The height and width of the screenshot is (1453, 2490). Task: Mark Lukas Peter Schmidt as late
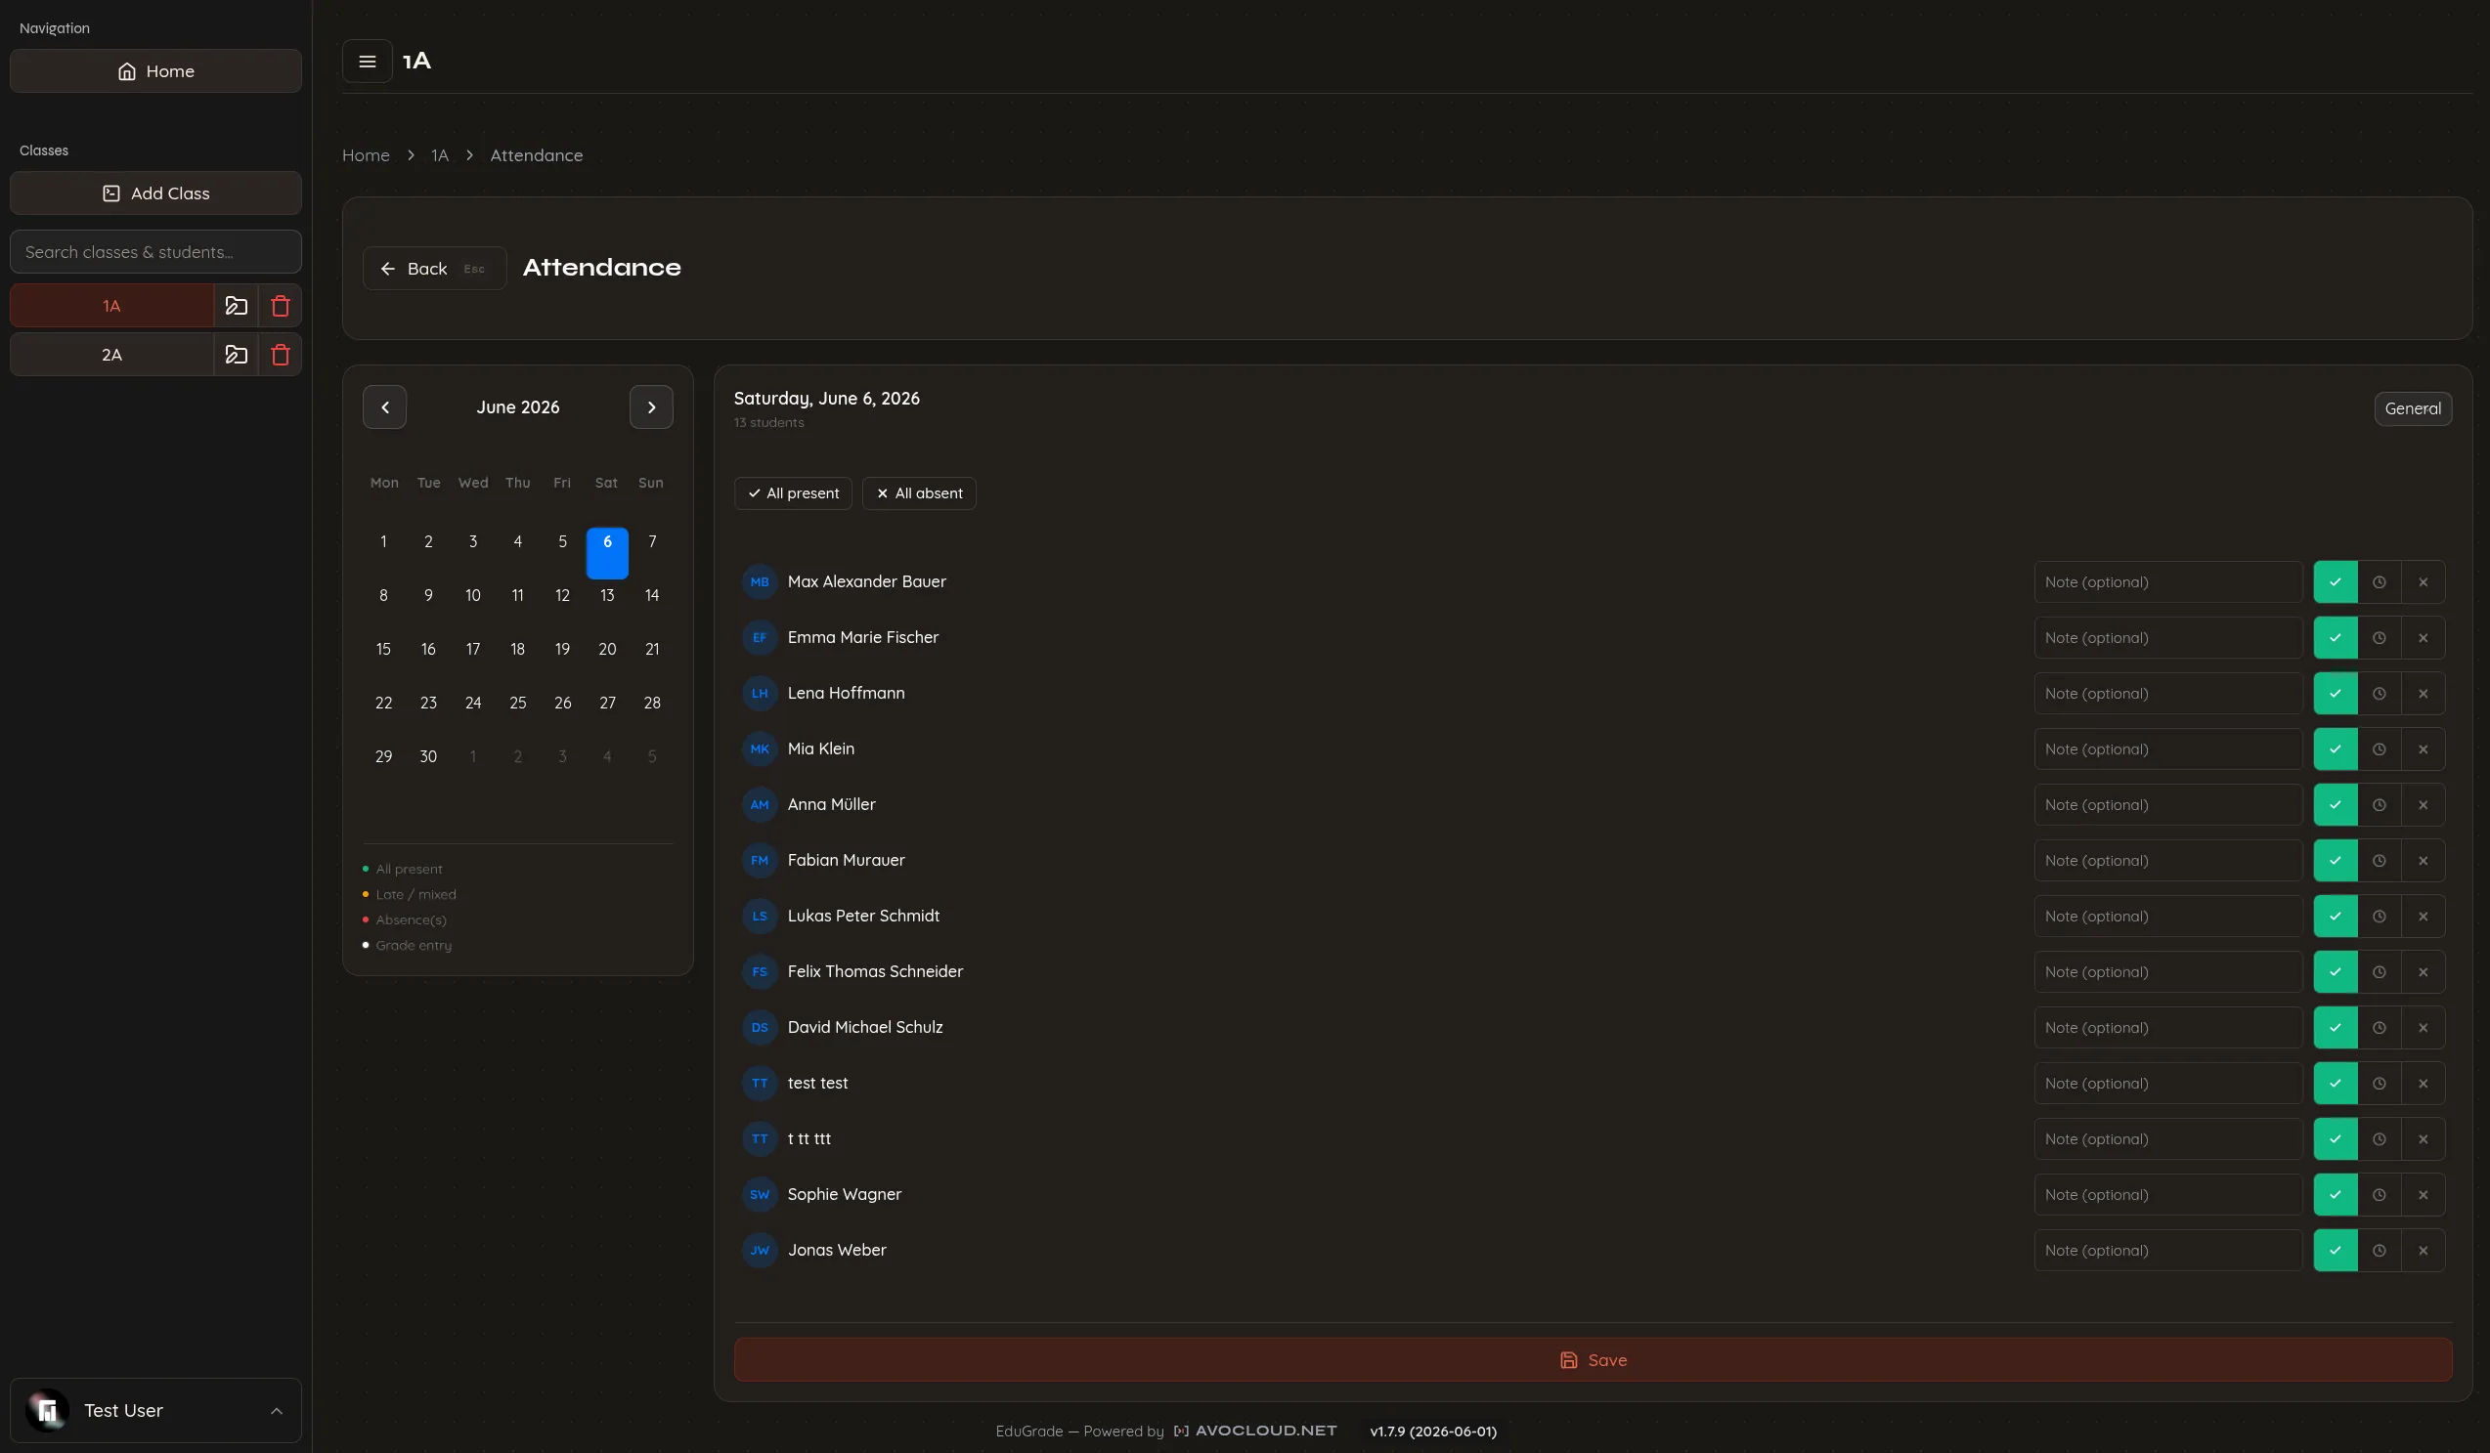(x=2380, y=917)
